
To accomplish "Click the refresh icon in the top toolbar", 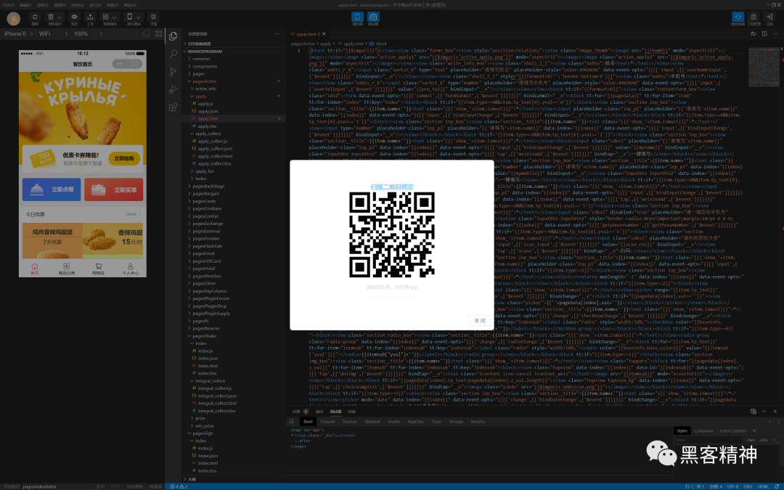I will click(35, 17).
